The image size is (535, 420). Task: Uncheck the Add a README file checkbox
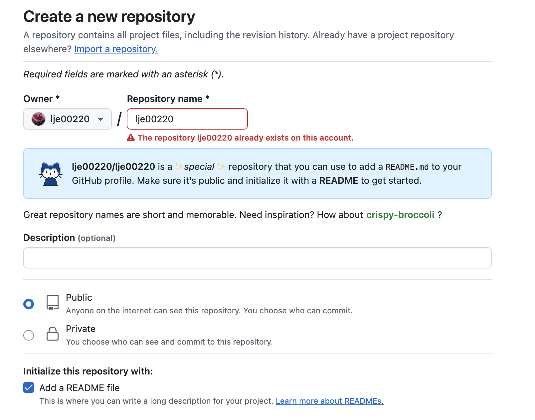coord(29,387)
